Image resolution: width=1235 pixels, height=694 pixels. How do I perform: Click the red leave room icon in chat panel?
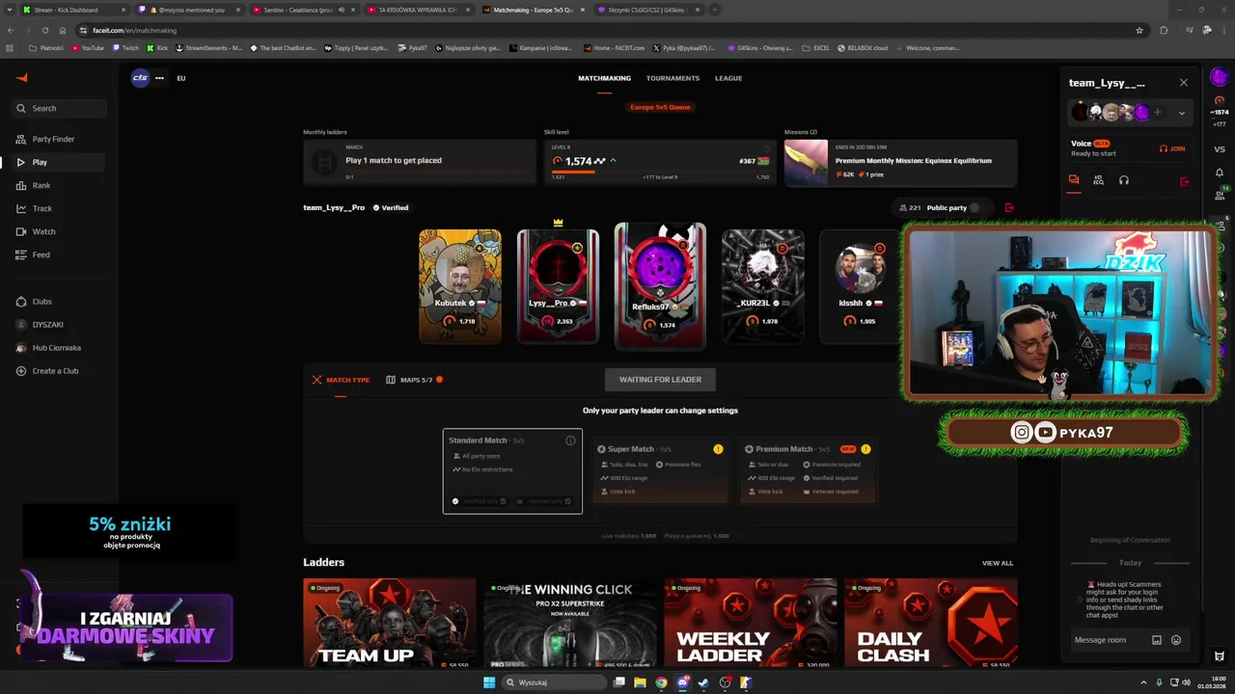pos(1185,181)
